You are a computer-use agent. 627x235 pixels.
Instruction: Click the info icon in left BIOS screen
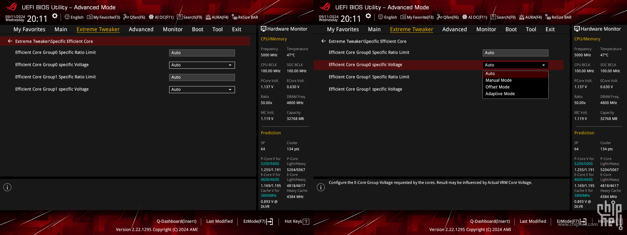point(7,187)
